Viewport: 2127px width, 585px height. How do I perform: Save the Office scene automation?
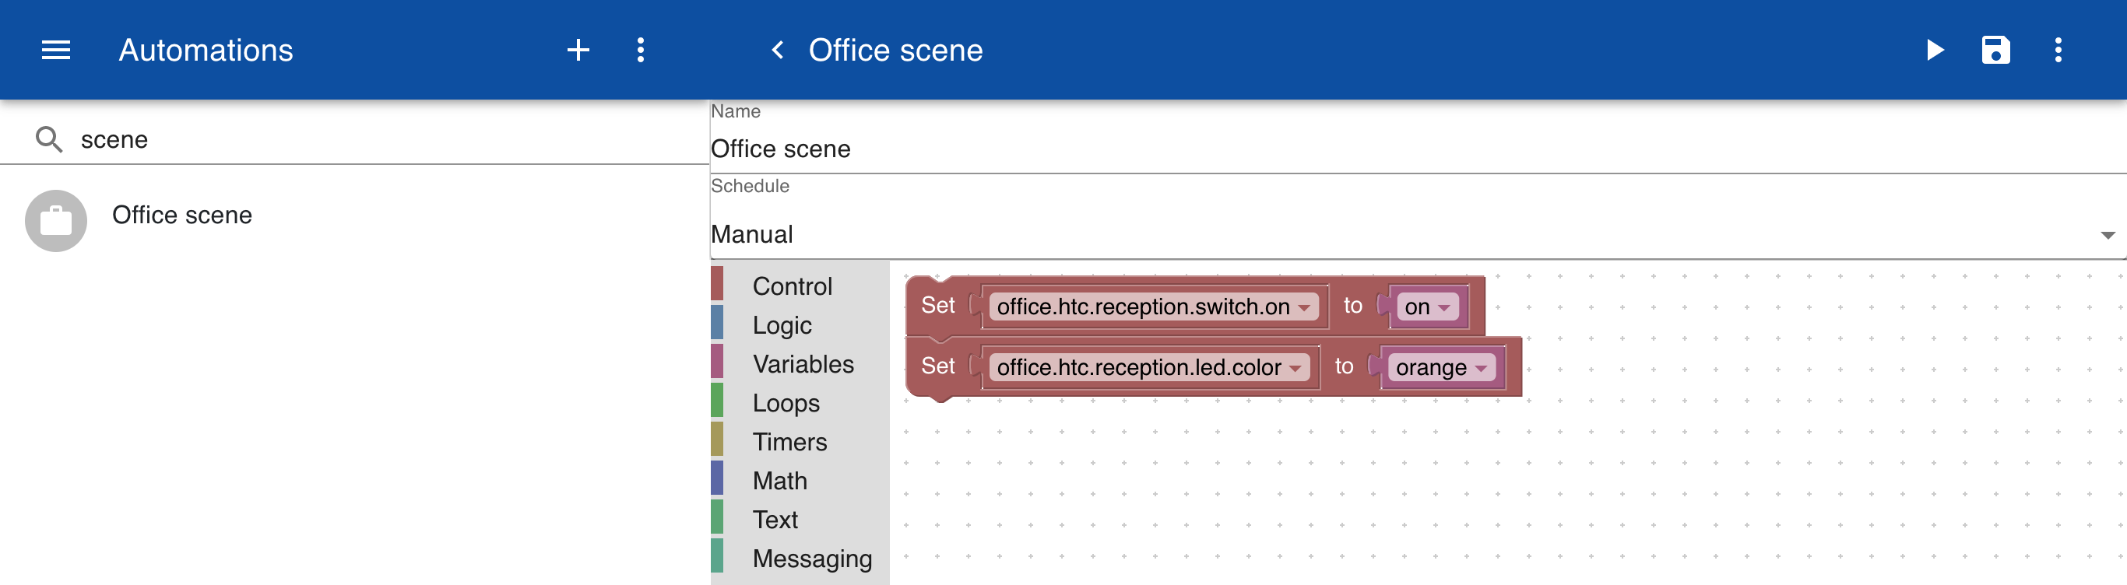(1995, 51)
